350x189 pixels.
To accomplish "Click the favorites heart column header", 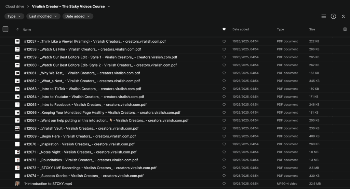I will point(224,29).
